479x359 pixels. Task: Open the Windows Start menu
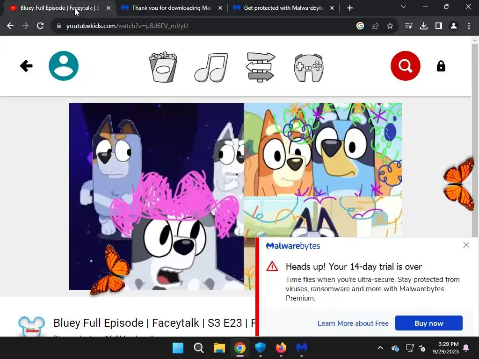point(178,348)
